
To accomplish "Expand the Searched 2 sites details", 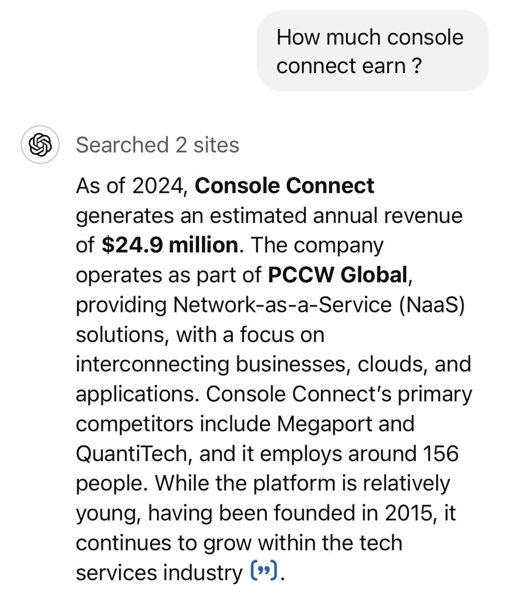I will coord(157,145).
